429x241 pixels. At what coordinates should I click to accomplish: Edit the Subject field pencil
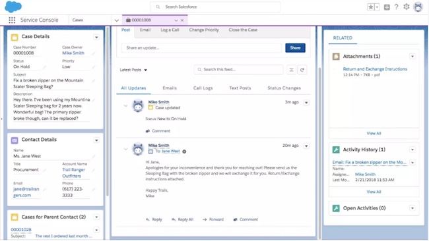click(x=94, y=81)
